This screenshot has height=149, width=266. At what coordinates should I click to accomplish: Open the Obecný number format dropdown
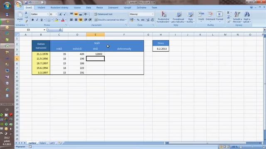[x=153, y=14]
